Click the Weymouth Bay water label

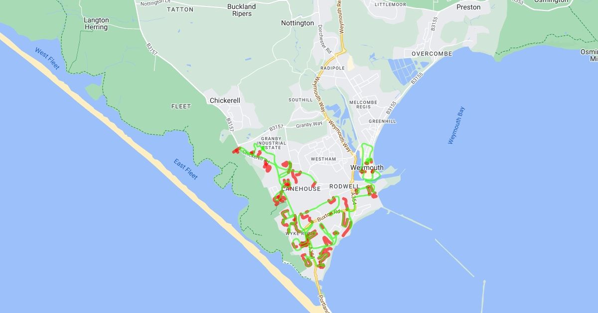456,125
